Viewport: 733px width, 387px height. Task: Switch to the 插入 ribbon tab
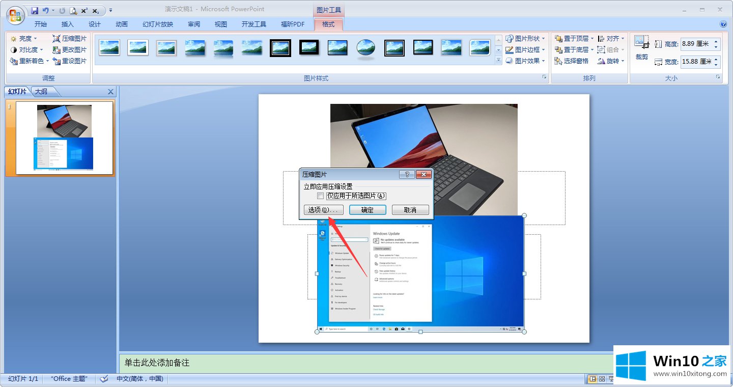tap(68, 24)
